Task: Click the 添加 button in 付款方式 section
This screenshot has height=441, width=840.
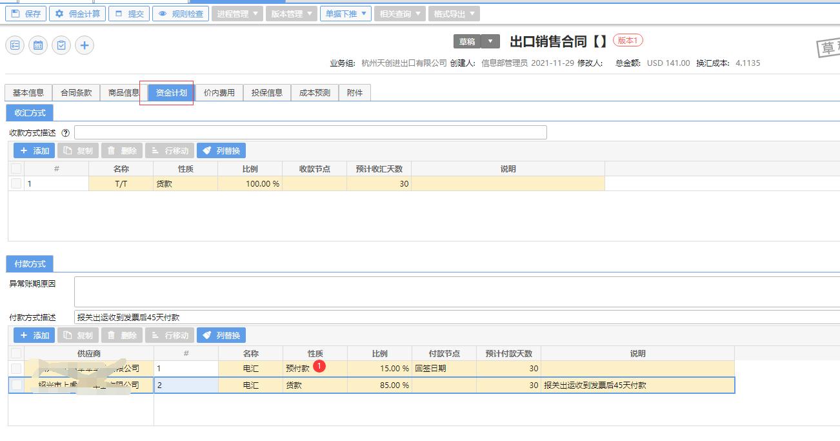Action: click(34, 334)
